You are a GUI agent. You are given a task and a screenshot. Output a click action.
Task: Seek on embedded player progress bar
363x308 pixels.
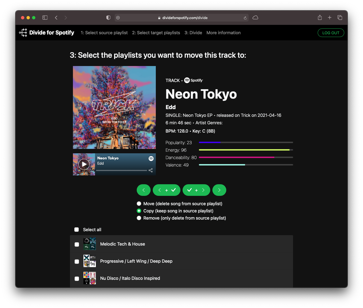(122, 170)
